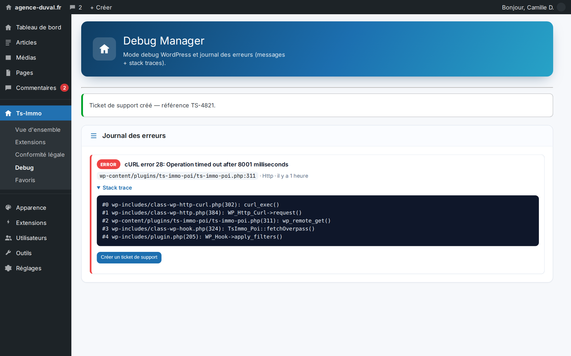Viewport: 571px width, 356px height.
Task: Click the Utilisateurs people icon
Action: coord(8,238)
